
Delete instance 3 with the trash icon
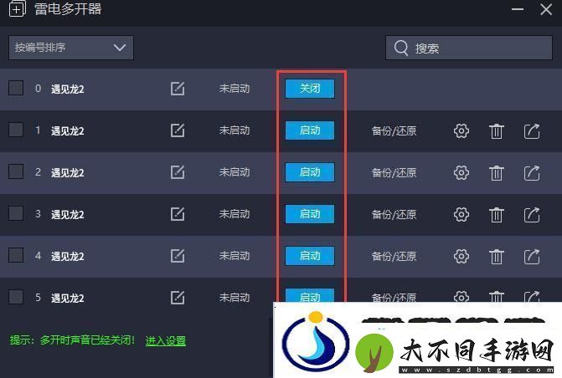point(497,215)
